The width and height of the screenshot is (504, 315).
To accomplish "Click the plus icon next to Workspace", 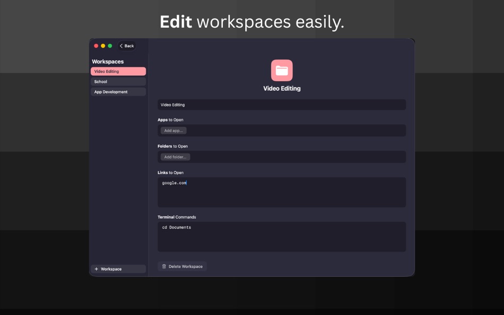I will coord(95,269).
